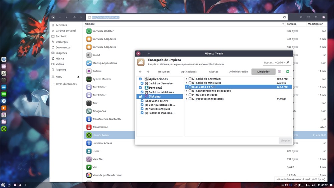The height and width of the screenshot is (188, 334).
Task: Click the System Monitor icon in file list
Action: click(x=89, y=79)
